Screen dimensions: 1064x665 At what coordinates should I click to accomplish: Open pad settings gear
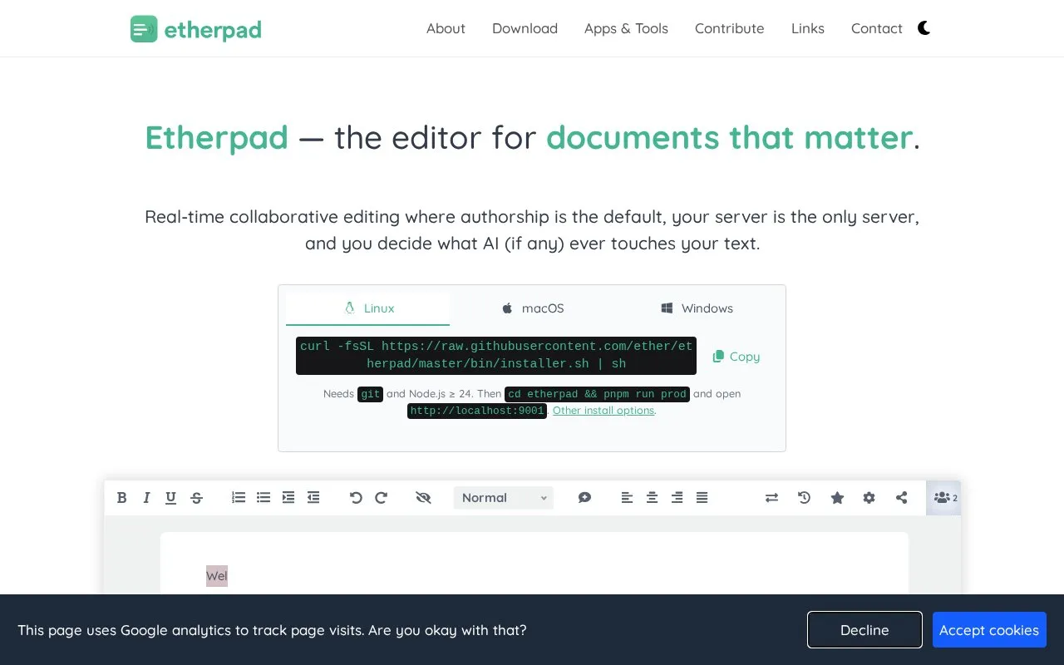(x=869, y=498)
